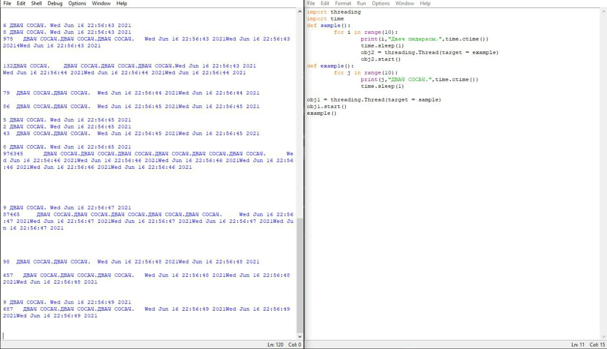Click the 'for j in range(10):' line
Image resolution: width=607 pixels, height=349 pixels.
(x=366, y=73)
